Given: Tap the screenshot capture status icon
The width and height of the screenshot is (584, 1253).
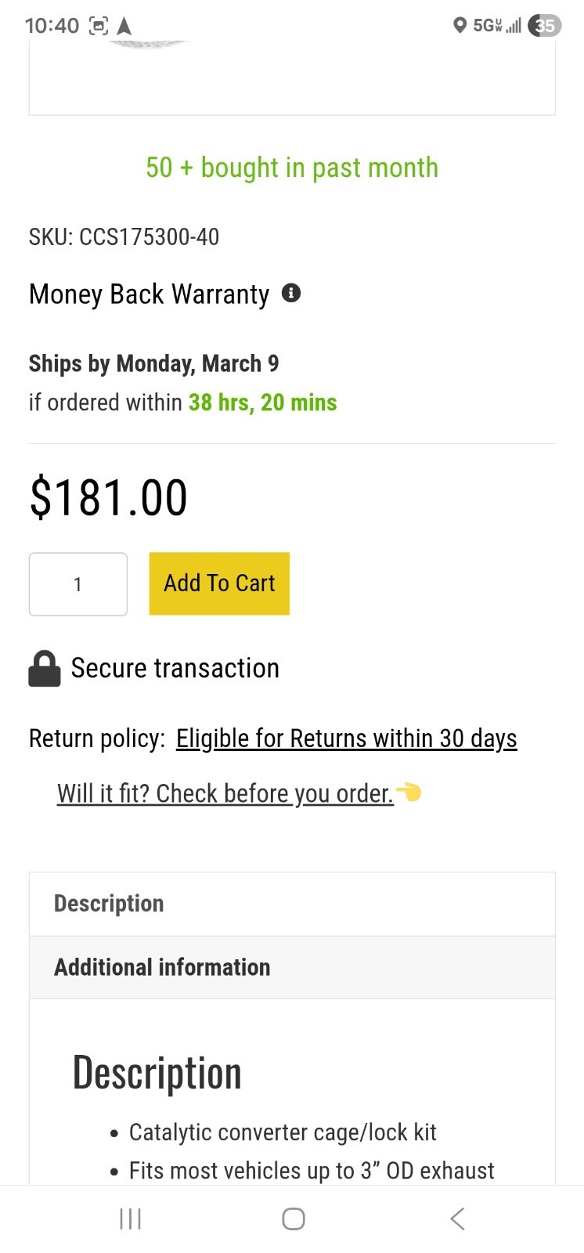Looking at the screenshot, I should click(x=99, y=26).
